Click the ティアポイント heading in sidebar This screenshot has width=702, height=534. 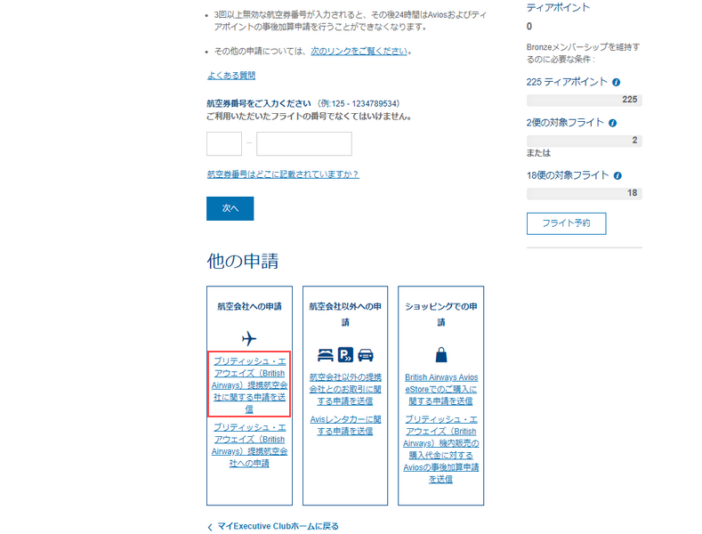point(558,8)
